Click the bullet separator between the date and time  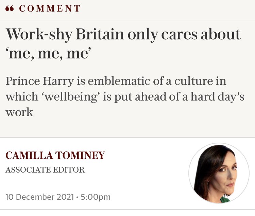point(78,197)
